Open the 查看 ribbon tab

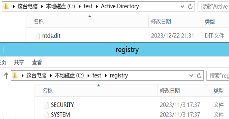pyautogui.click(x=37, y=63)
